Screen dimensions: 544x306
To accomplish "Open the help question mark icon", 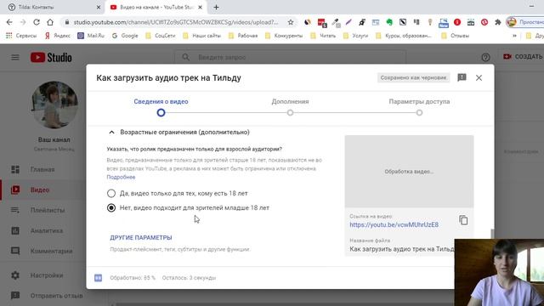I will tap(485, 57).
